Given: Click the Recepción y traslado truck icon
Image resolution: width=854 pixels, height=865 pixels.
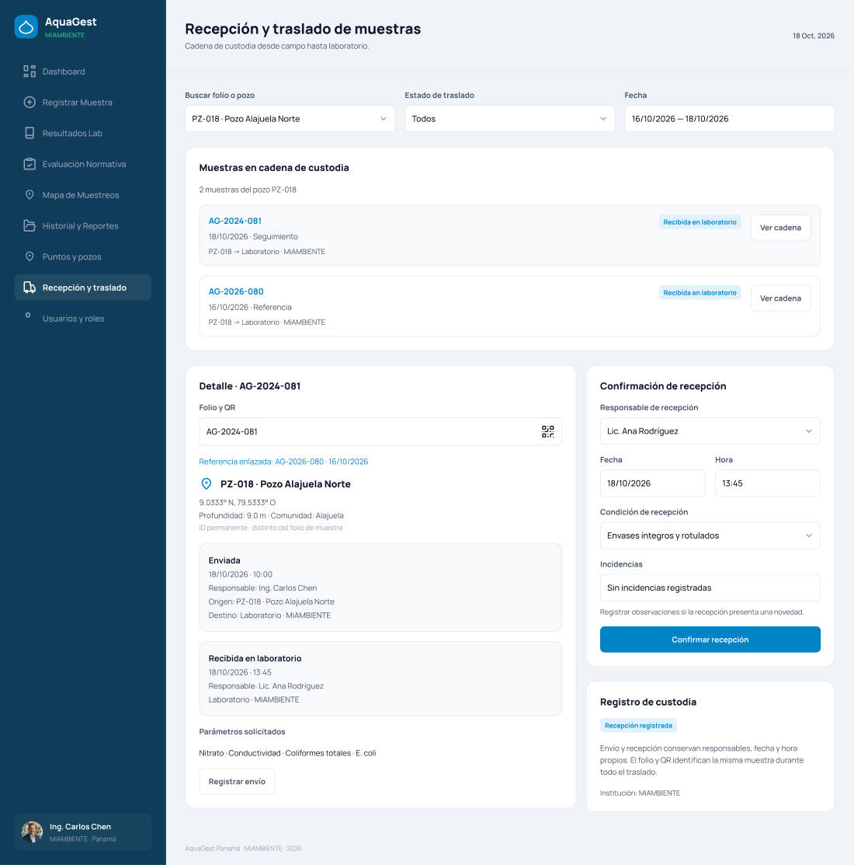Looking at the screenshot, I should (30, 288).
